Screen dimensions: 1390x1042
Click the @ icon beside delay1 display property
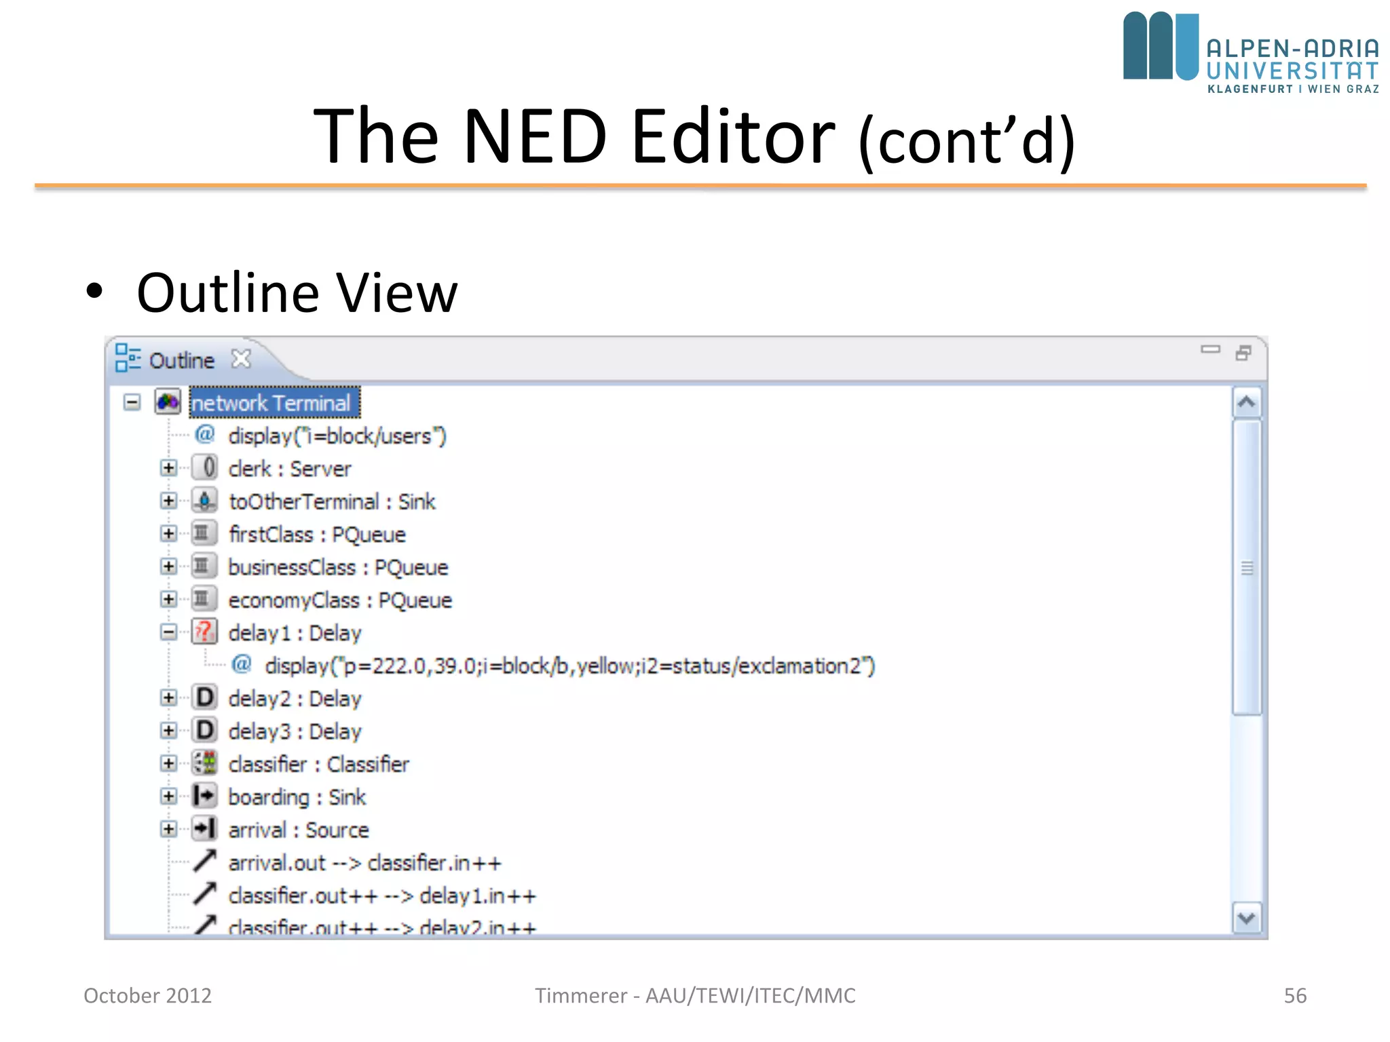241,664
